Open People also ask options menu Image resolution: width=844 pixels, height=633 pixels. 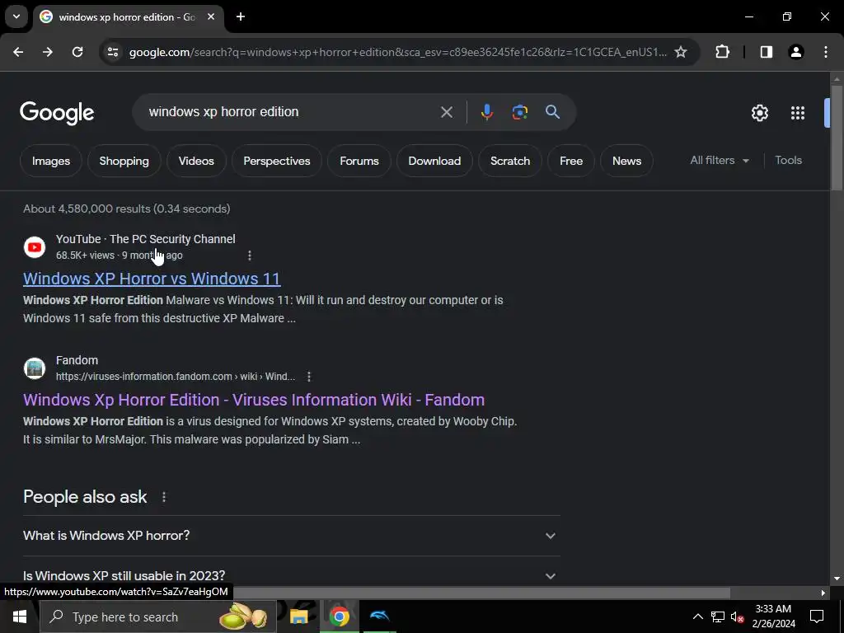[x=164, y=497]
